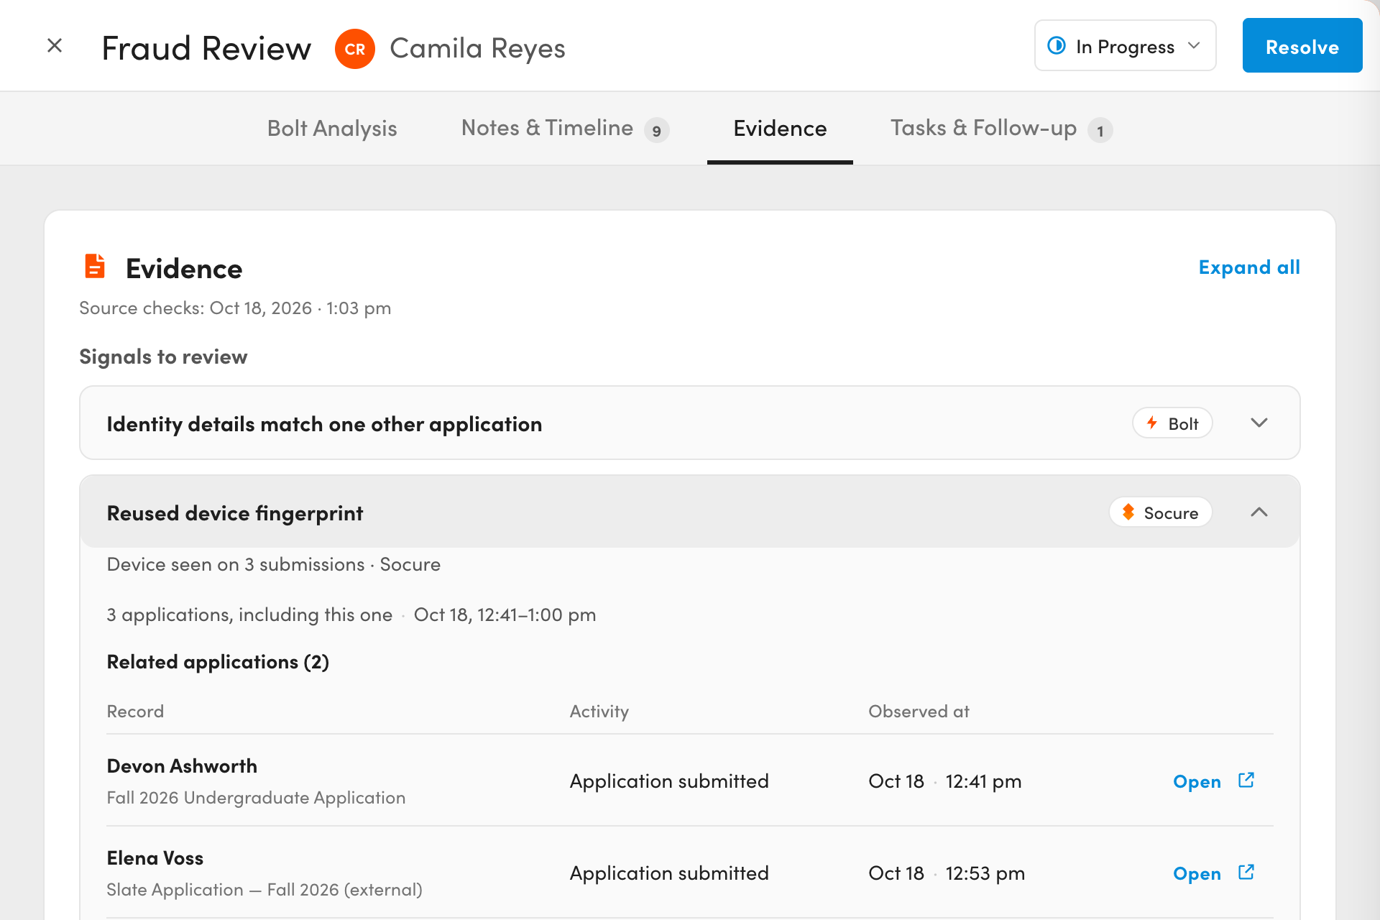The width and height of the screenshot is (1380, 920).
Task: Click the Tasks & Follow-up count badge 1
Action: [x=1100, y=131]
